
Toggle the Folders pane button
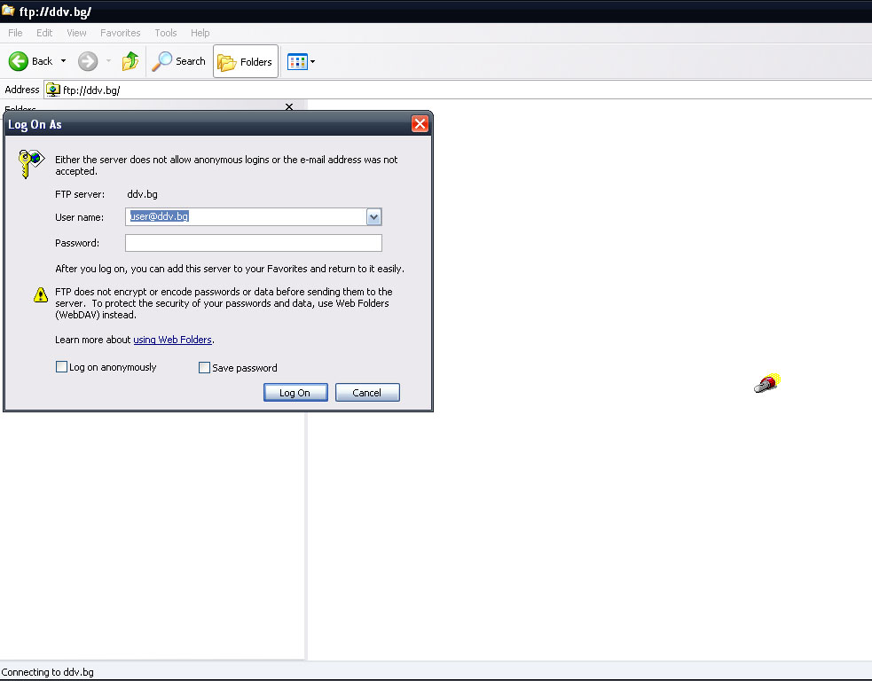pyautogui.click(x=246, y=62)
